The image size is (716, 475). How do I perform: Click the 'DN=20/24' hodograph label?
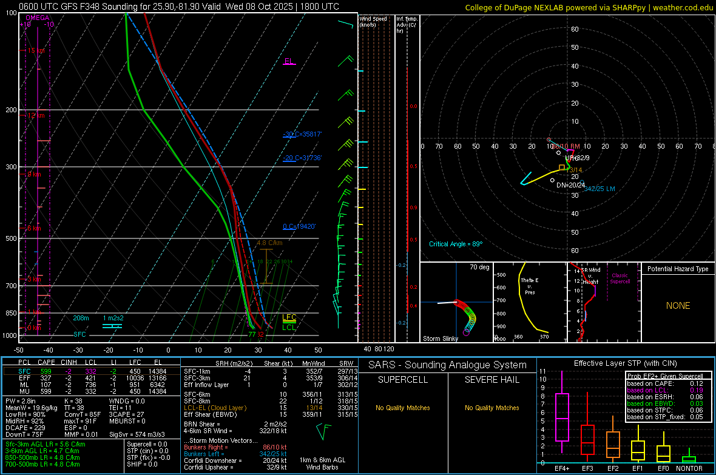point(570,185)
